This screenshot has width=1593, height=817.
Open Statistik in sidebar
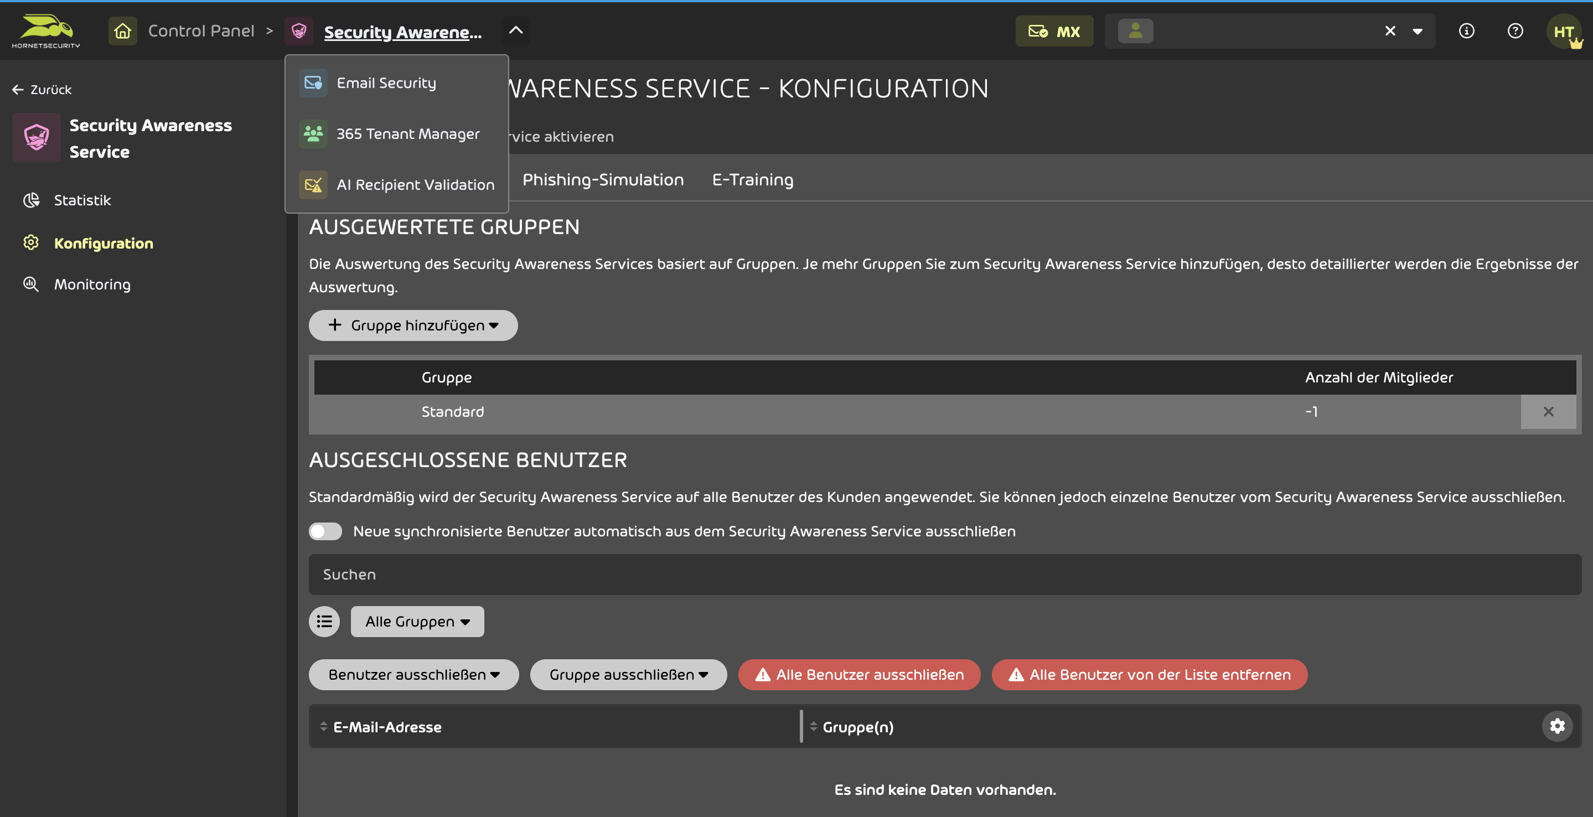82,200
